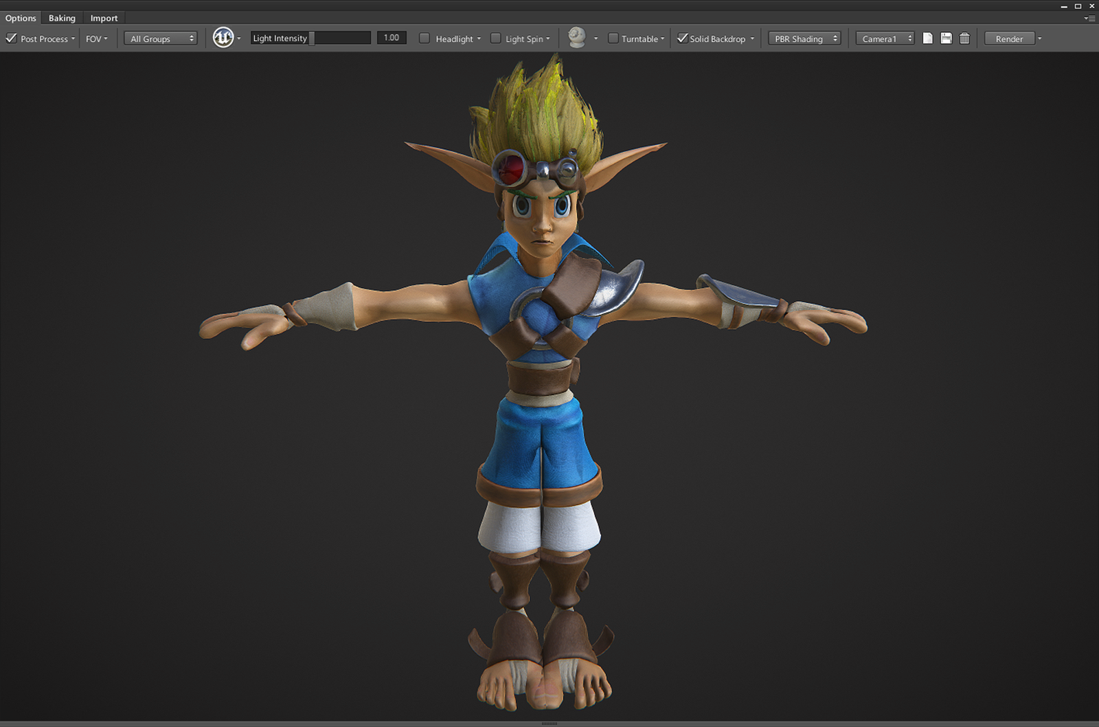Expand the Headlight options arrow
Viewport: 1099px width, 727px height.
coord(479,38)
